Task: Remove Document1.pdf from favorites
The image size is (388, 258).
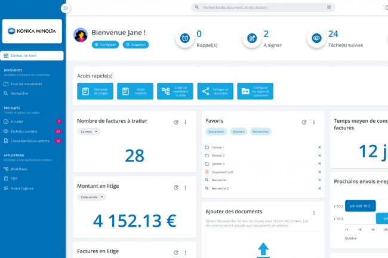Action: (319, 172)
